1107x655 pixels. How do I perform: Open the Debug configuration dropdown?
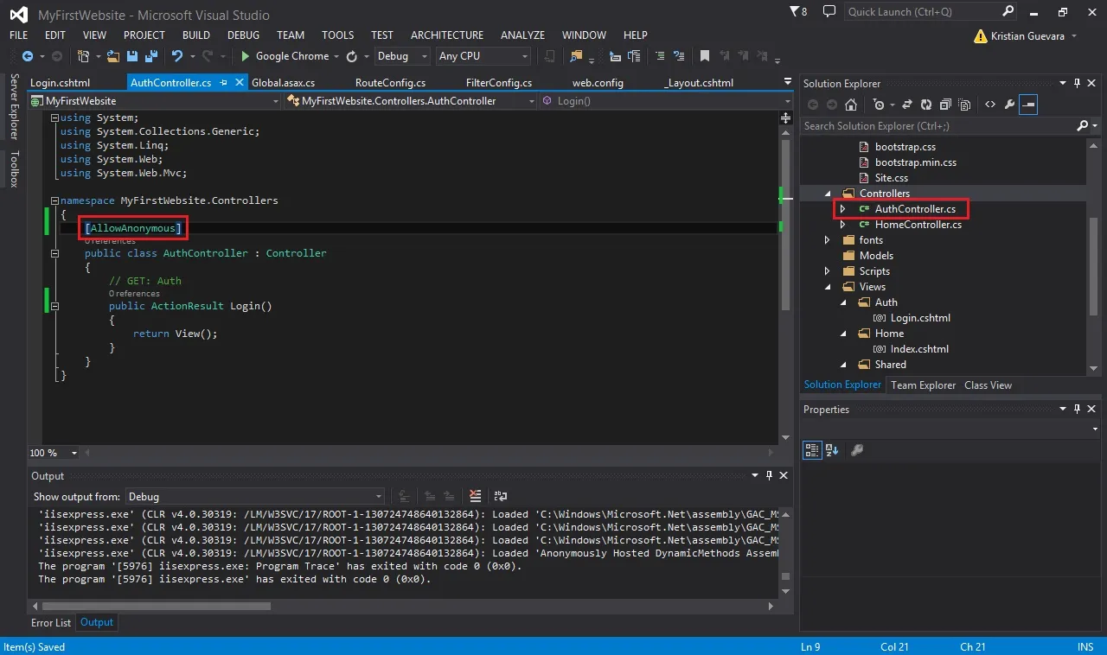tap(402, 56)
